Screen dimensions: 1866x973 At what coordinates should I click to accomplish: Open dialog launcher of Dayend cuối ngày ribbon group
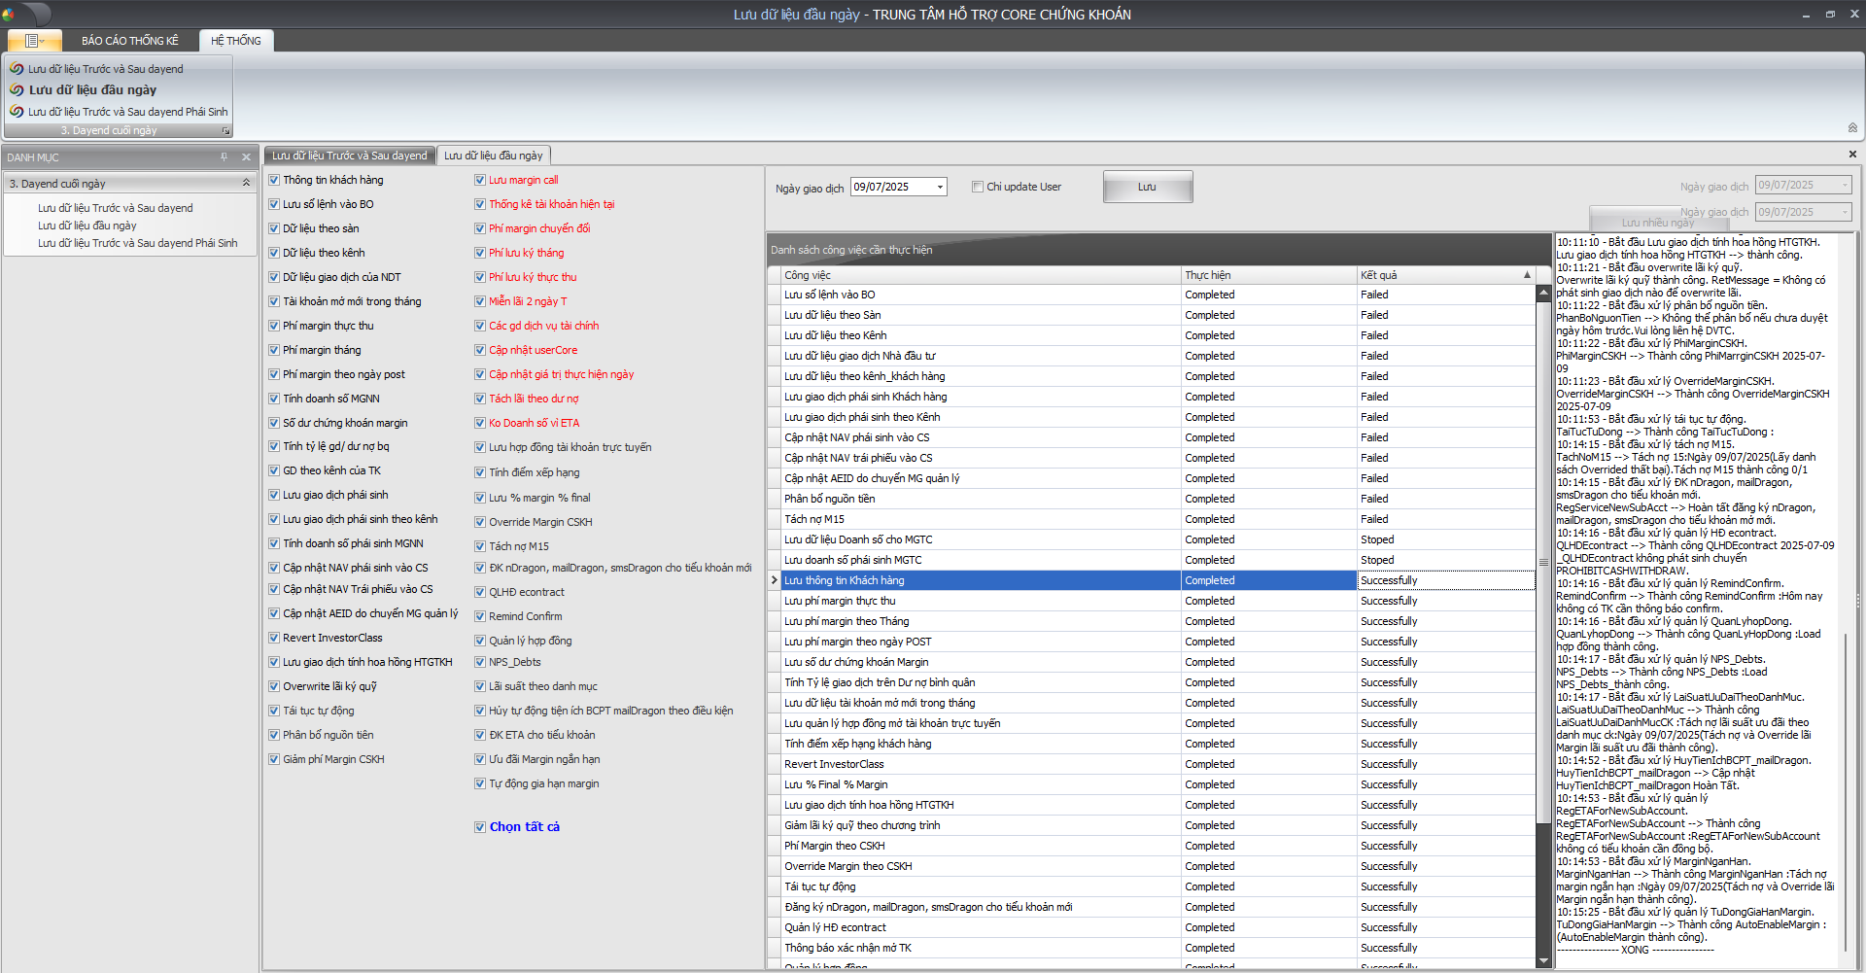click(x=225, y=130)
